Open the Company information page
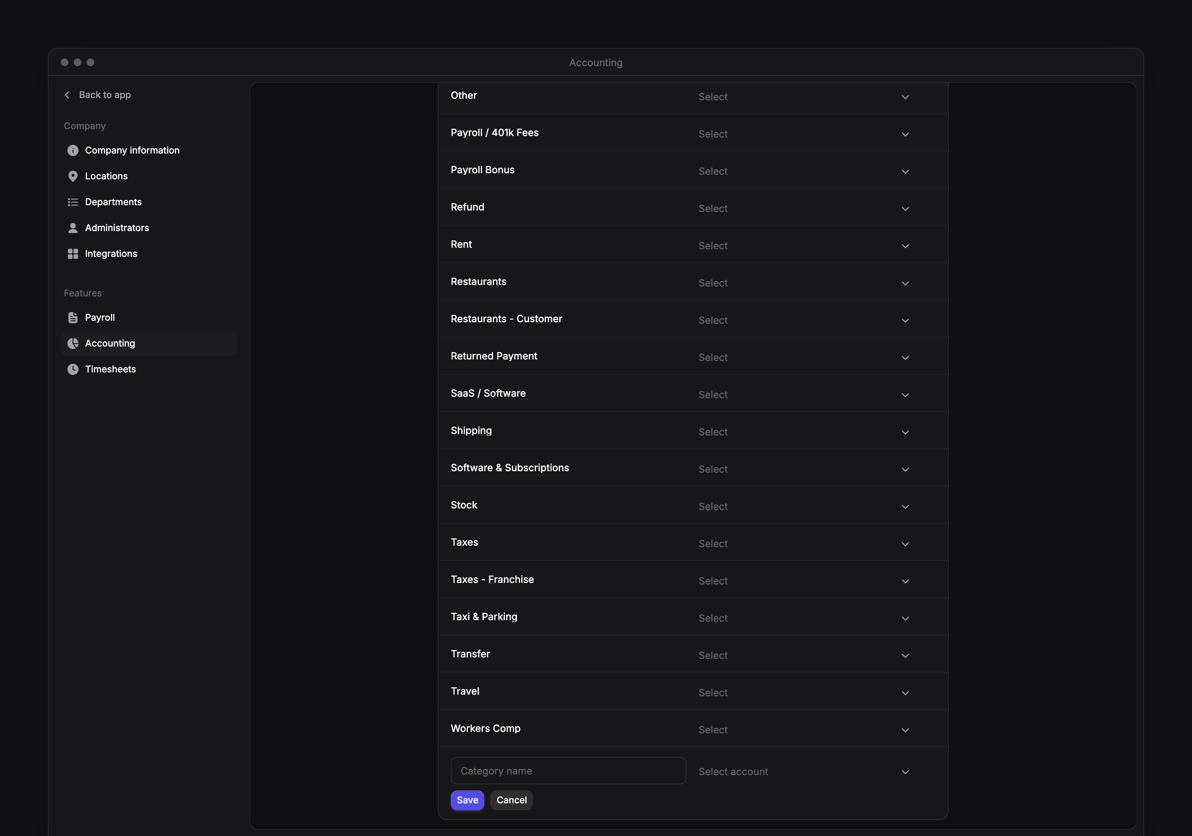The height and width of the screenshot is (836, 1192). point(149,150)
